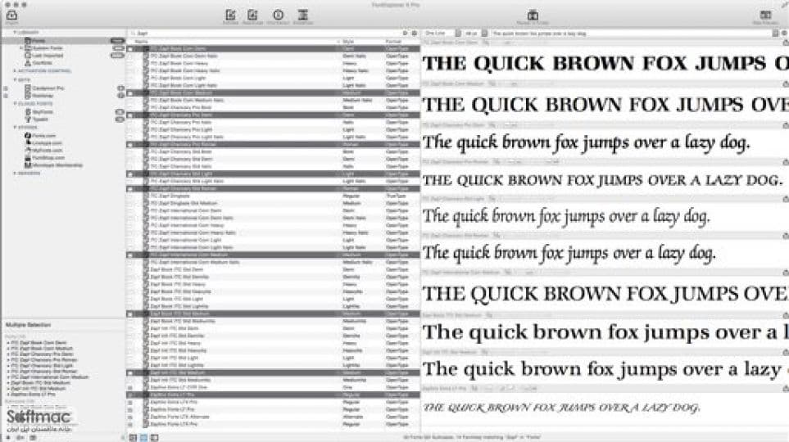Click the Activate toolbar icon
789x442 pixels.
[x=230, y=16]
